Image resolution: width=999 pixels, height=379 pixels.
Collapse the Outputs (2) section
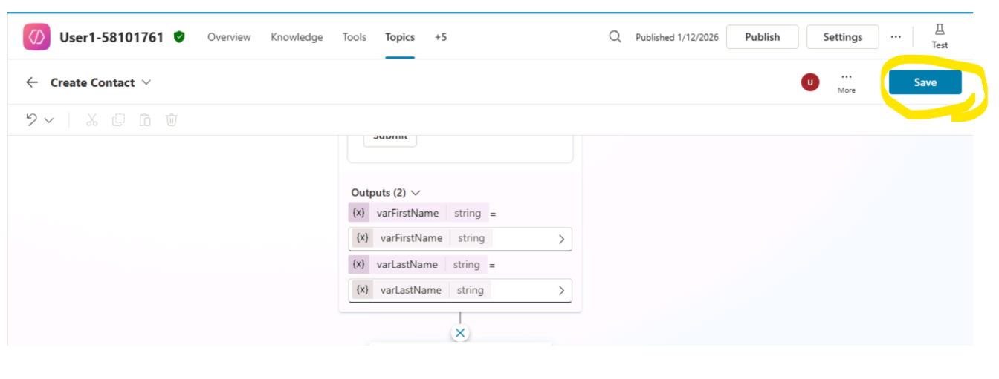pos(416,193)
